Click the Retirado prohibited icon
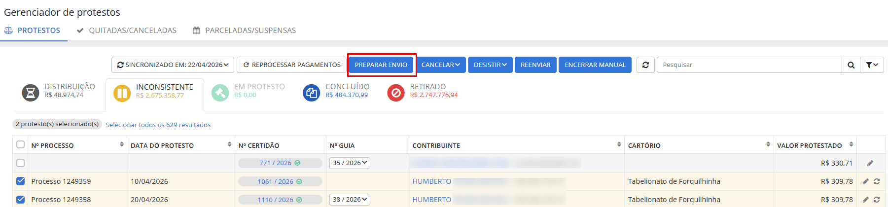The image size is (888, 207). pos(395,93)
